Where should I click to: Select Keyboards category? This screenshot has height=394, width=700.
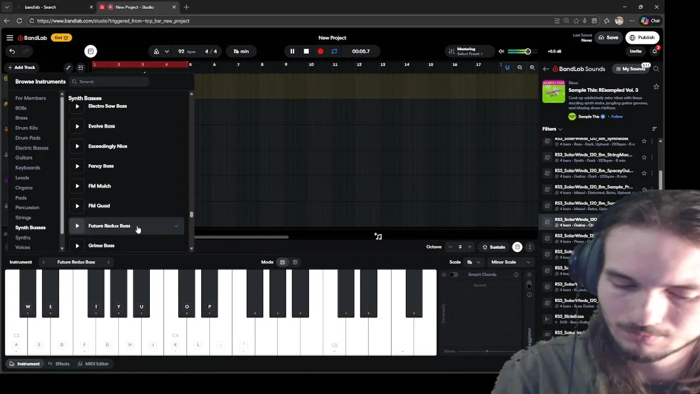[x=27, y=168]
